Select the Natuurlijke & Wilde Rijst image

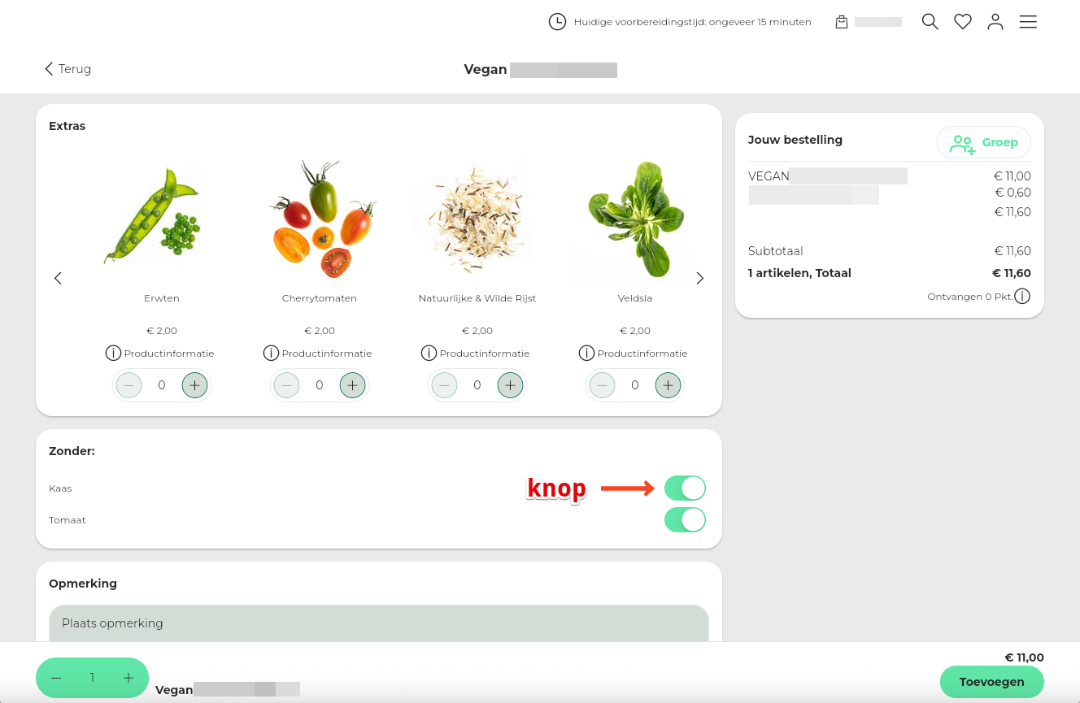[477, 219]
